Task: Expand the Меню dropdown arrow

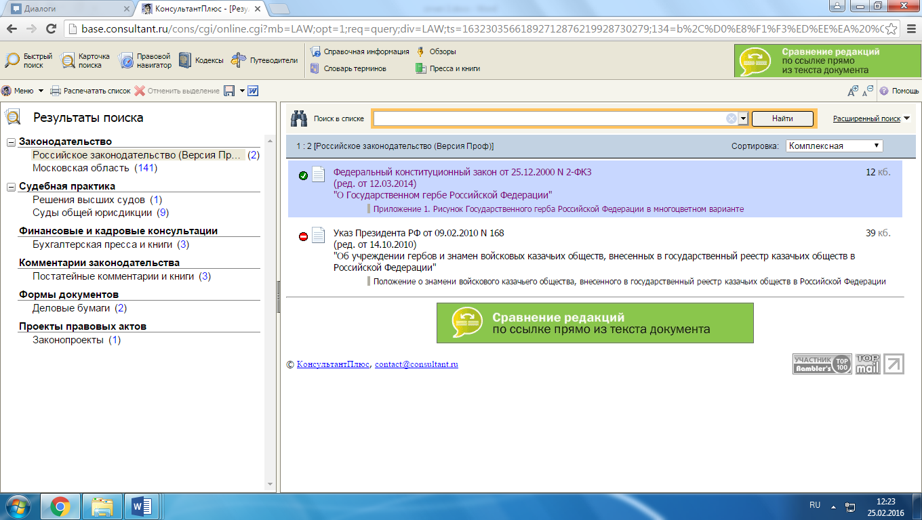Action: [41, 91]
